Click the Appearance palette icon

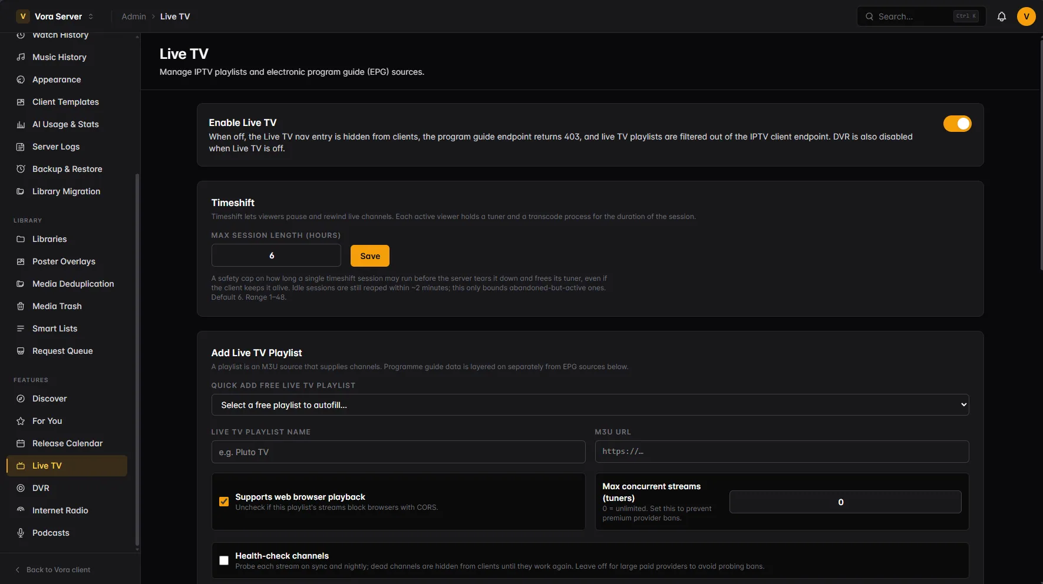coord(21,79)
